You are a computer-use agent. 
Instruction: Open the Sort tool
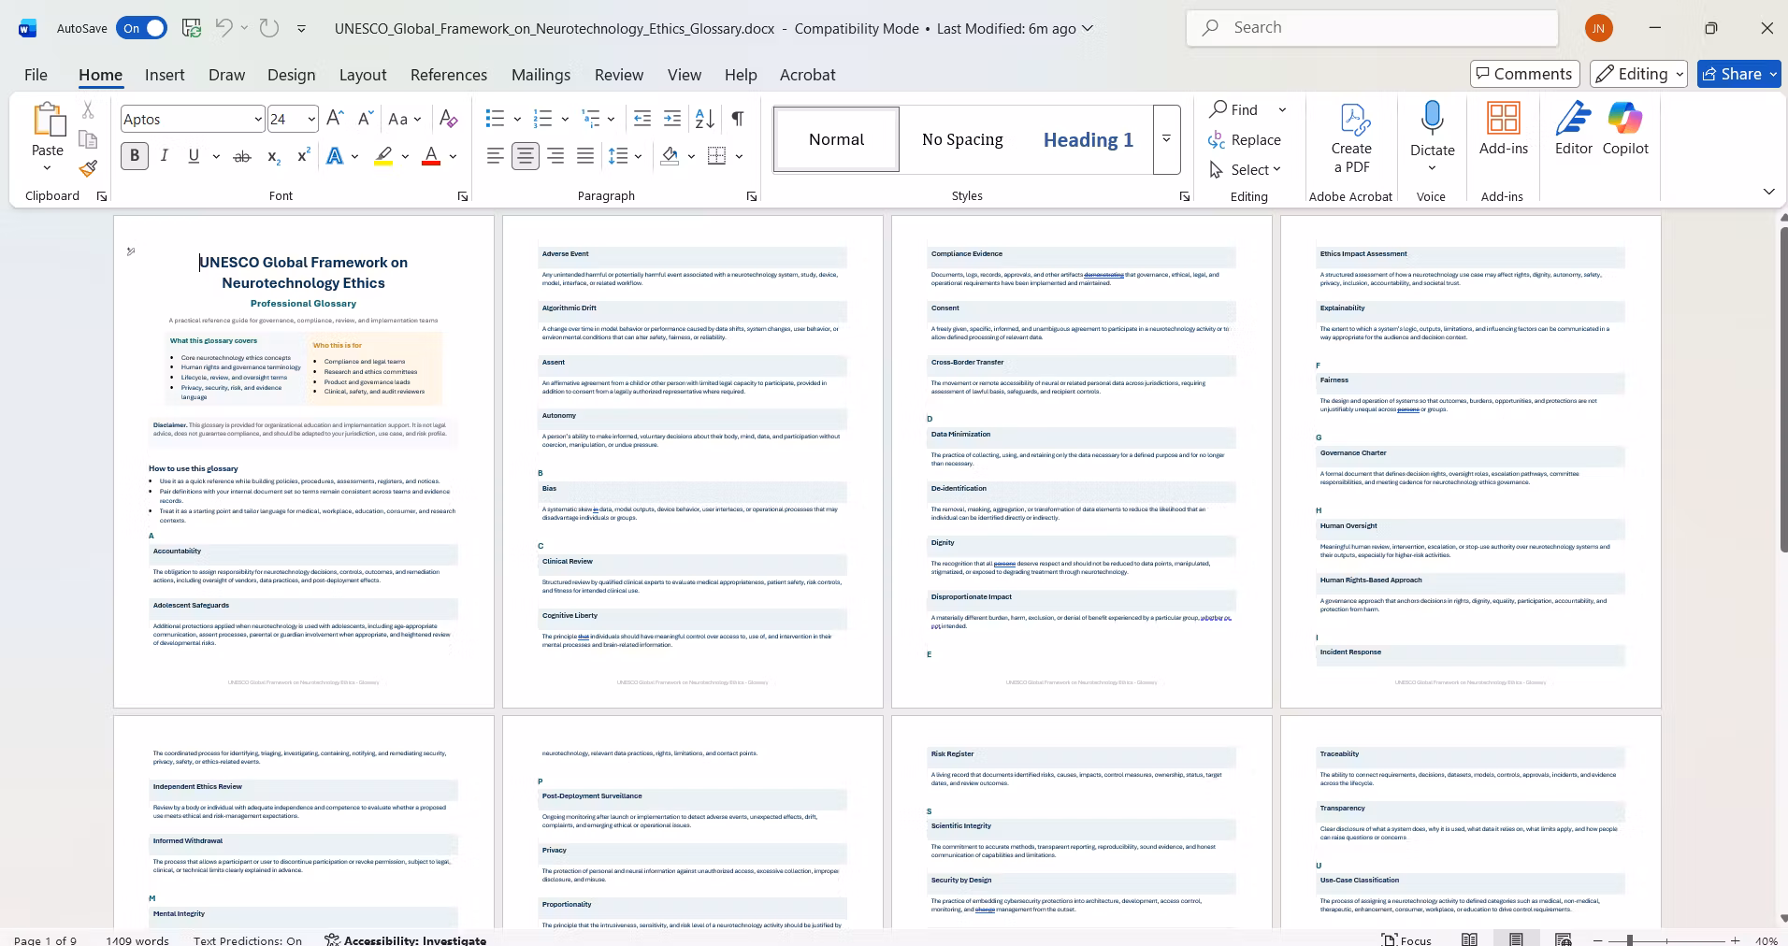(x=705, y=119)
